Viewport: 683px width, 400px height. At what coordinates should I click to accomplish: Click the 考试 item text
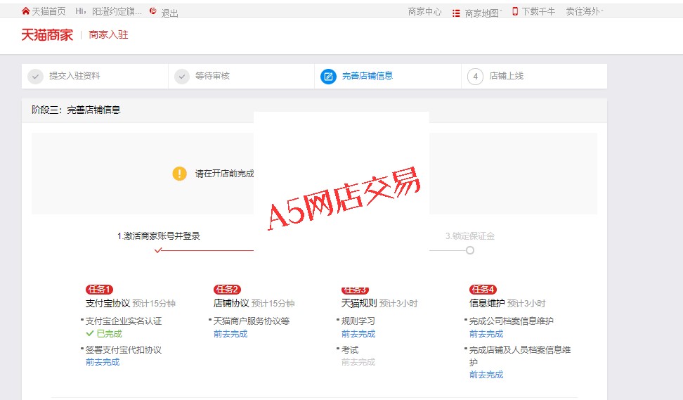(350, 350)
